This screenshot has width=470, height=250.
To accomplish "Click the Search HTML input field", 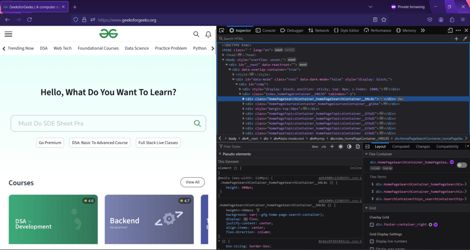I will 334,38.
